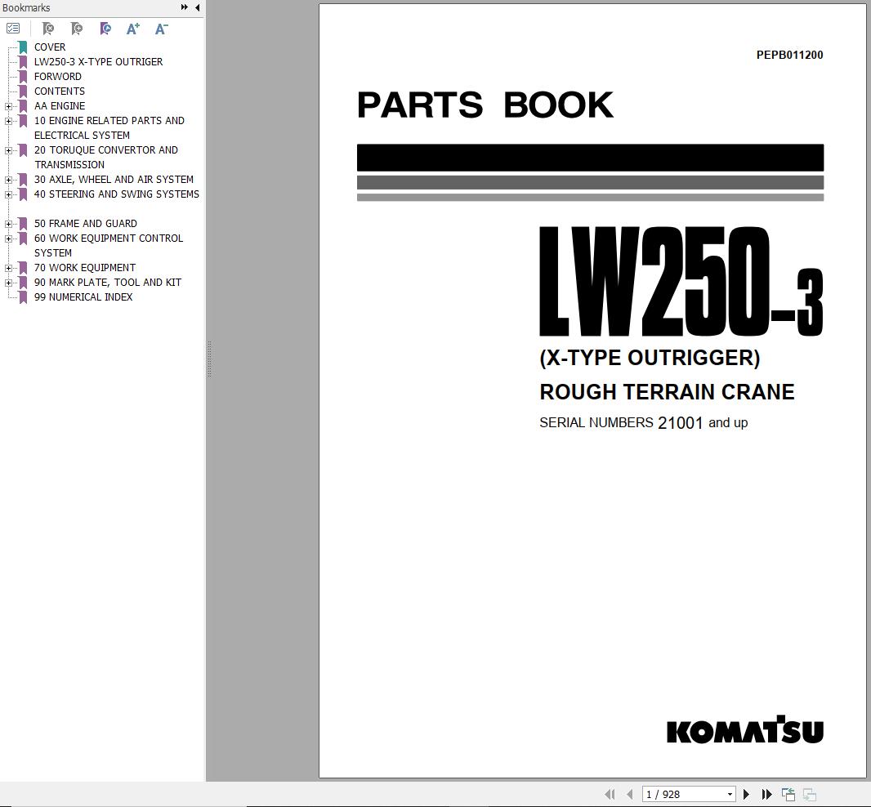871x807 pixels.
Task: Hide the navigation pane with side arrow
Action: click(196, 7)
